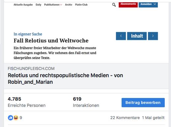Open the Fall Relotius und Weltwoche preview image
The image size is (171, 127).
(86, 33)
